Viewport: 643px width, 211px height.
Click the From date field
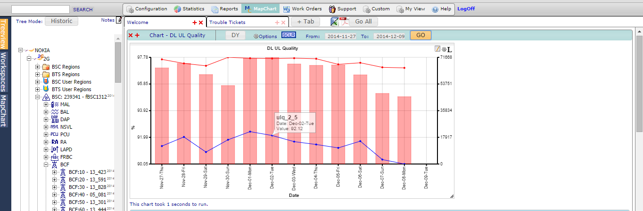click(341, 36)
